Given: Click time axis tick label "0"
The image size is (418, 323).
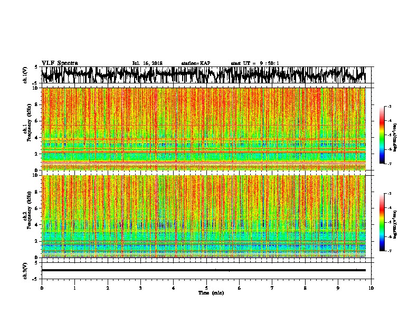Looking at the screenshot, I should pos(42,288).
